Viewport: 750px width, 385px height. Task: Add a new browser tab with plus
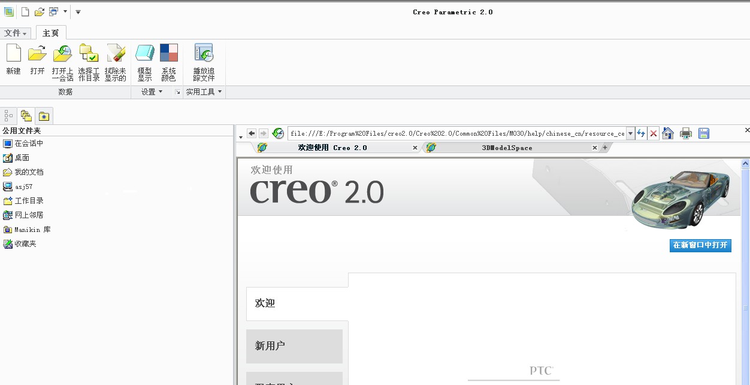pyautogui.click(x=604, y=148)
